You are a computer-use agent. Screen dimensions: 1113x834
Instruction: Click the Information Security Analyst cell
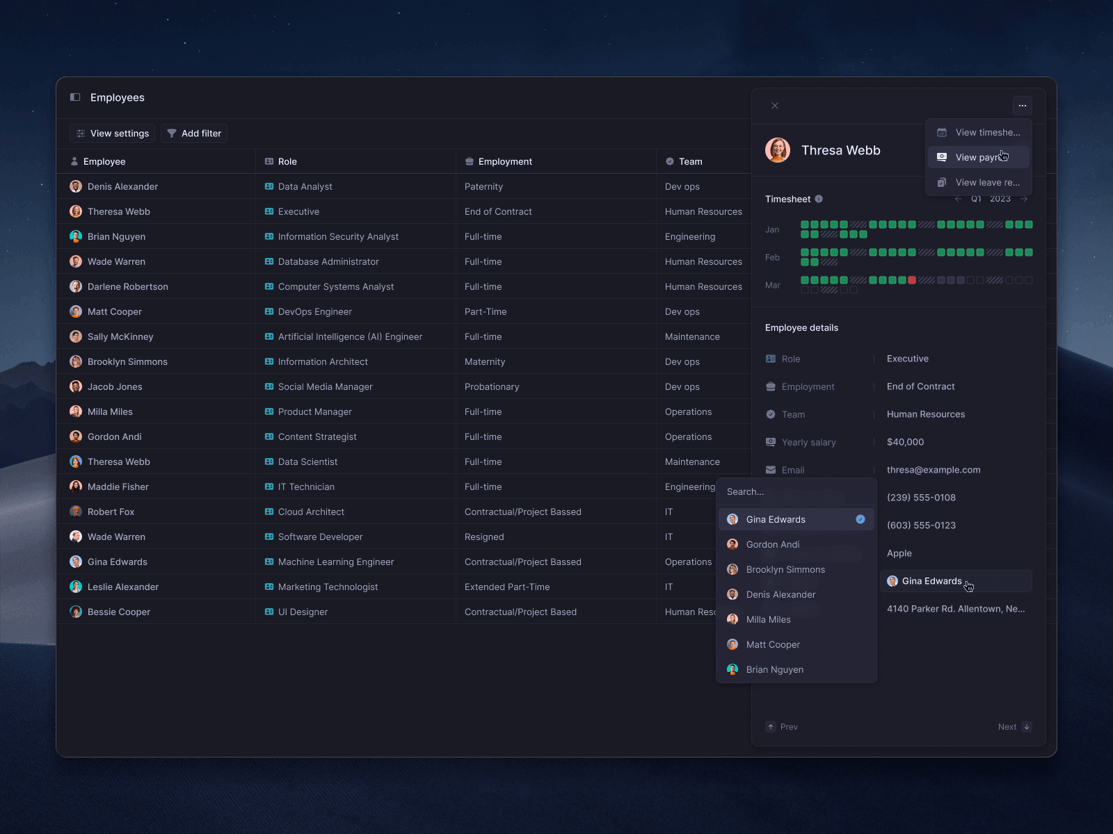click(x=355, y=236)
